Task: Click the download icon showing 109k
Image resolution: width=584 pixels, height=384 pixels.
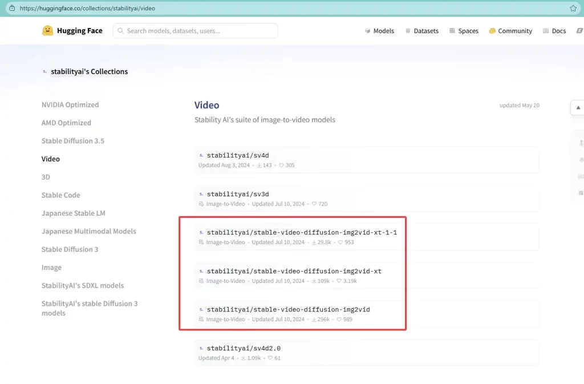Action: (314, 281)
